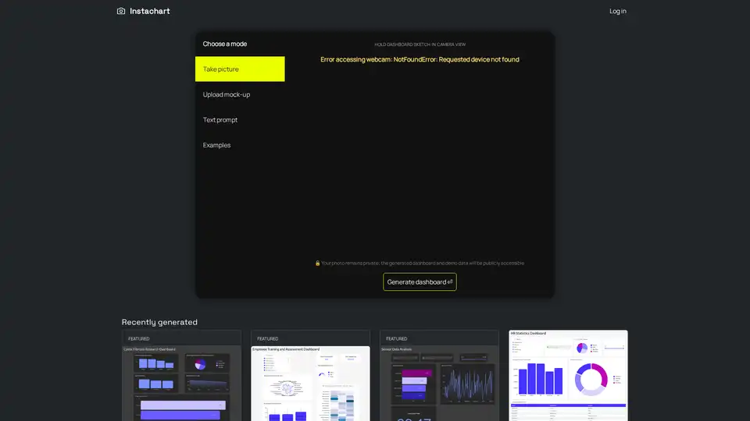Screen dimensions: 750x421
Task: Click the donut chart in HR Statistics preview
Action: coord(591,379)
